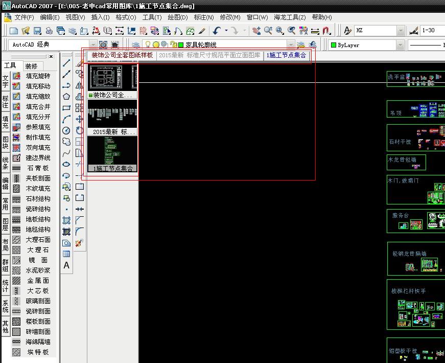Toggle the layer on/off light bulb
Screen dimensions: 445x363
[x=148, y=44]
